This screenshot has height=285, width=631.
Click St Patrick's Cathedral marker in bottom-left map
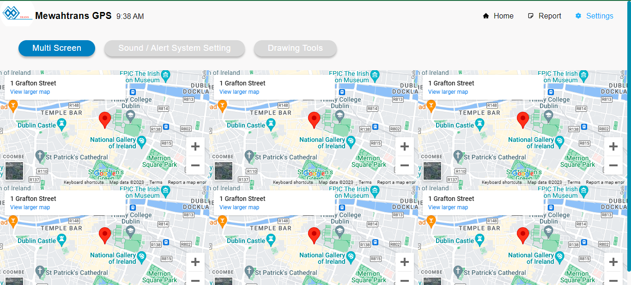click(40, 271)
